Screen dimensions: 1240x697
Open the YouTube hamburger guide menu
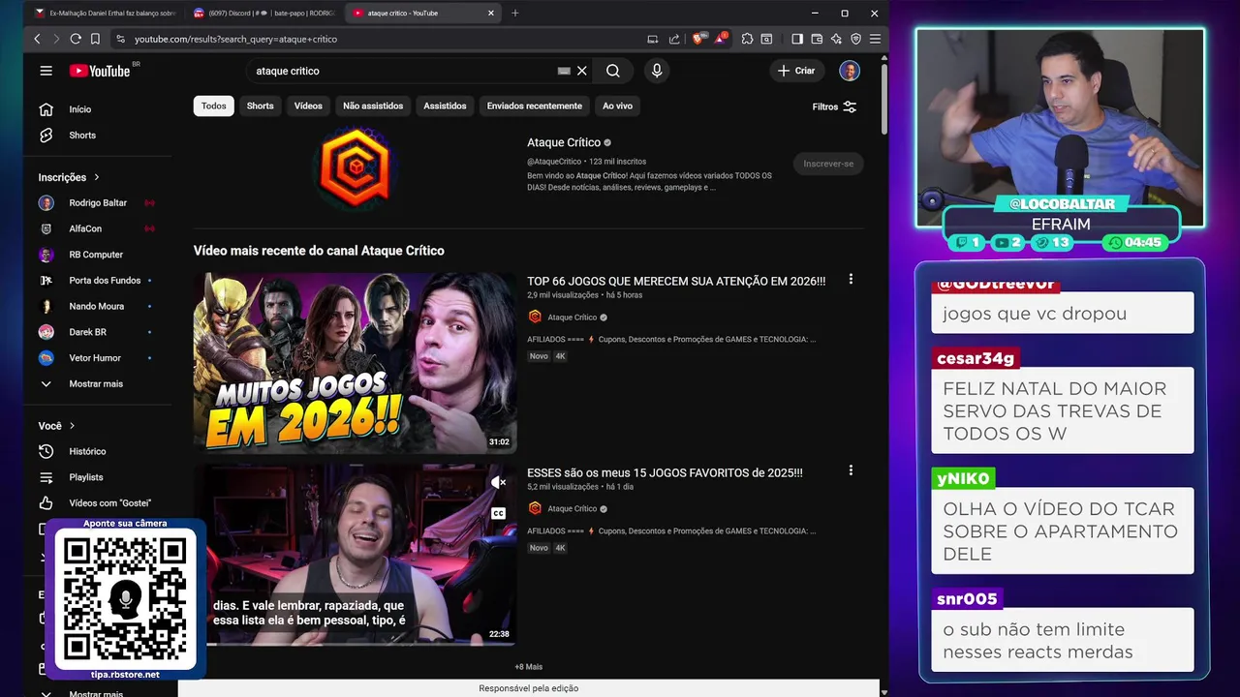pyautogui.click(x=46, y=71)
